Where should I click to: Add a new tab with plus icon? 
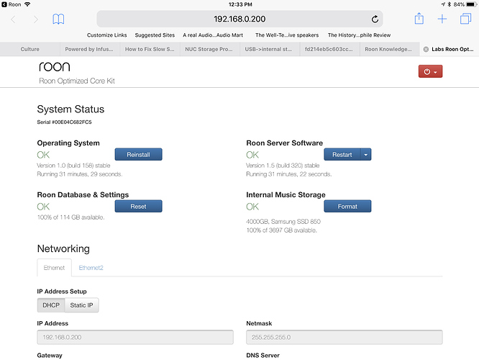pyautogui.click(x=442, y=19)
